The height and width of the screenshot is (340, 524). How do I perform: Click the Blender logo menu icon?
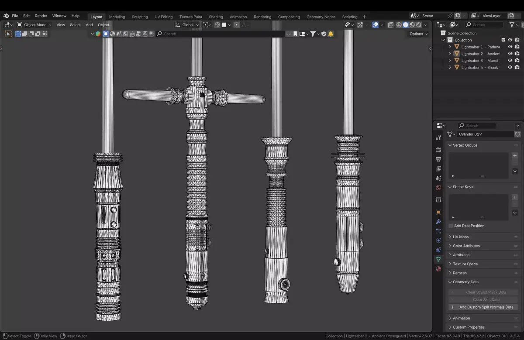tap(6, 16)
